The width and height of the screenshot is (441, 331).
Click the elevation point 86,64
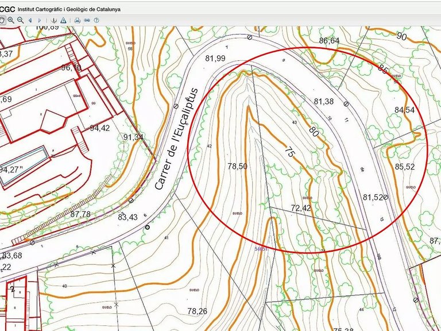[329, 41]
